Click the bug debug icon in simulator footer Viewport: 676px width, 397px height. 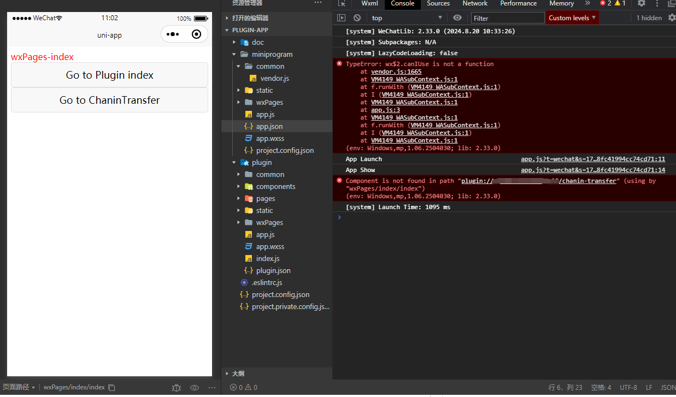coord(176,387)
